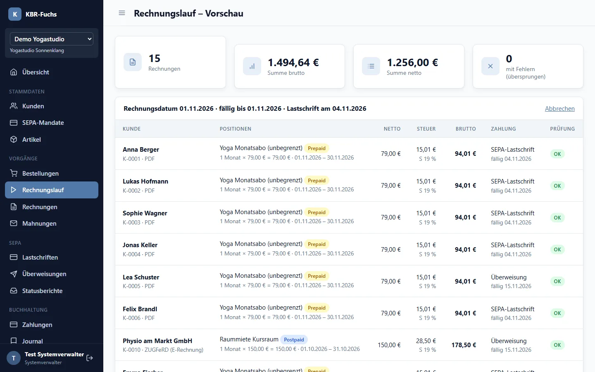595x372 pixels.
Task: Click the KBR-Fuchs logo icon
Action: (15, 14)
